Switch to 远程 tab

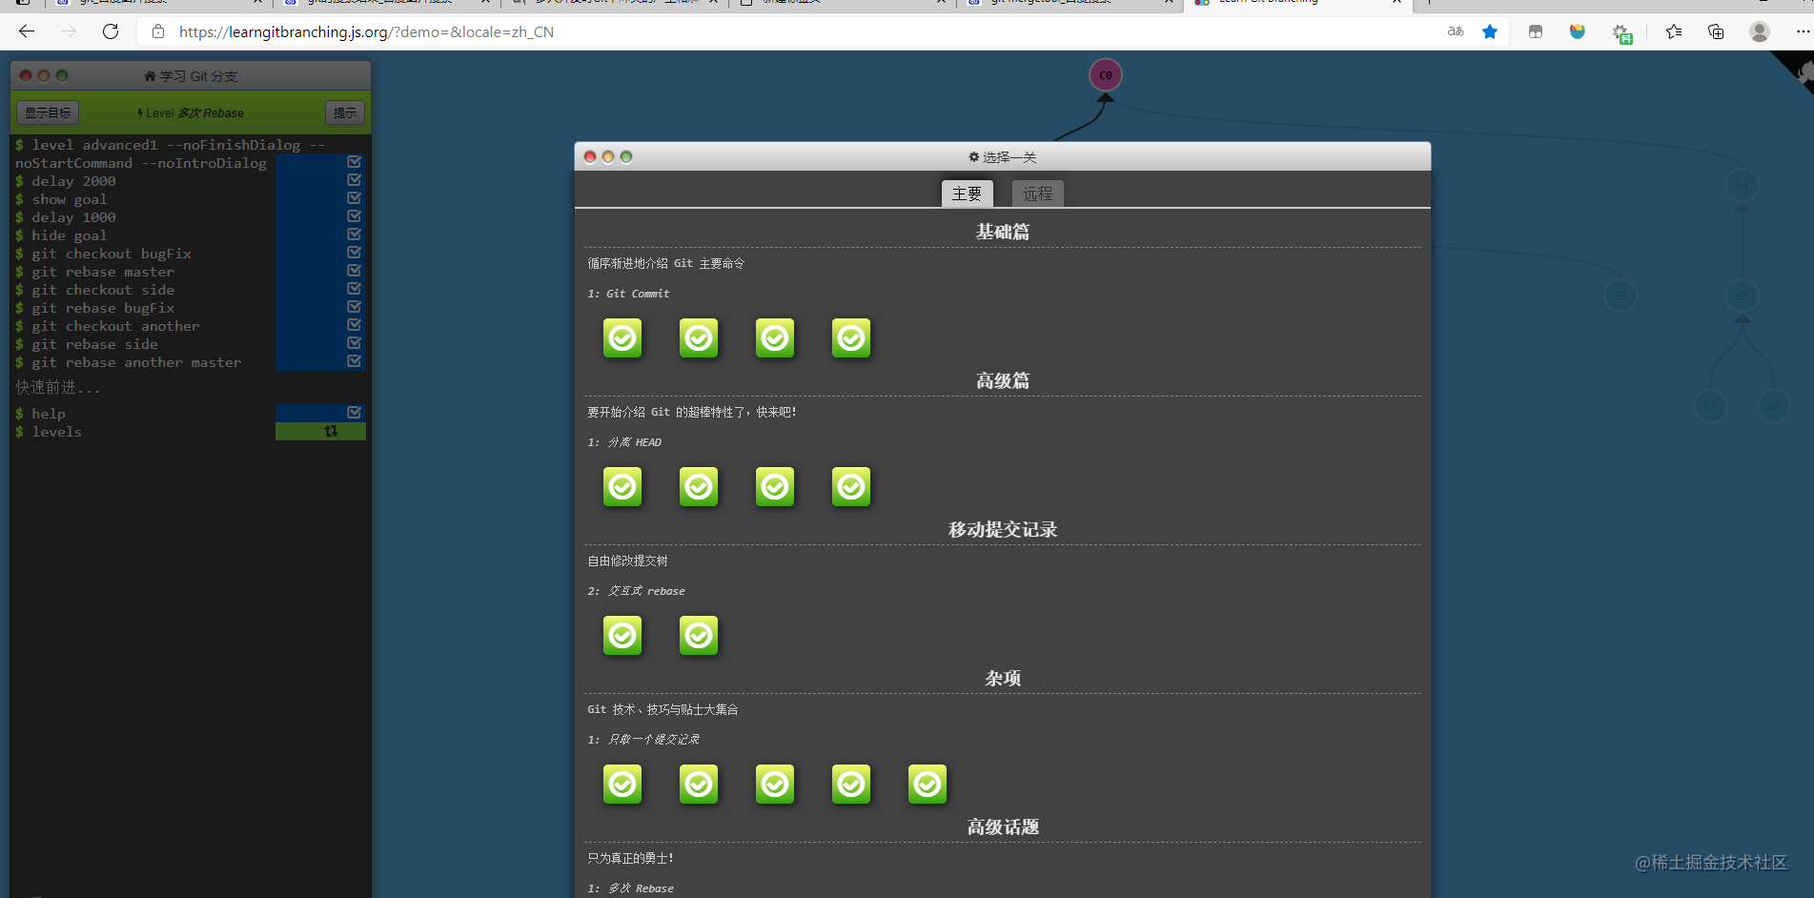click(x=1037, y=194)
